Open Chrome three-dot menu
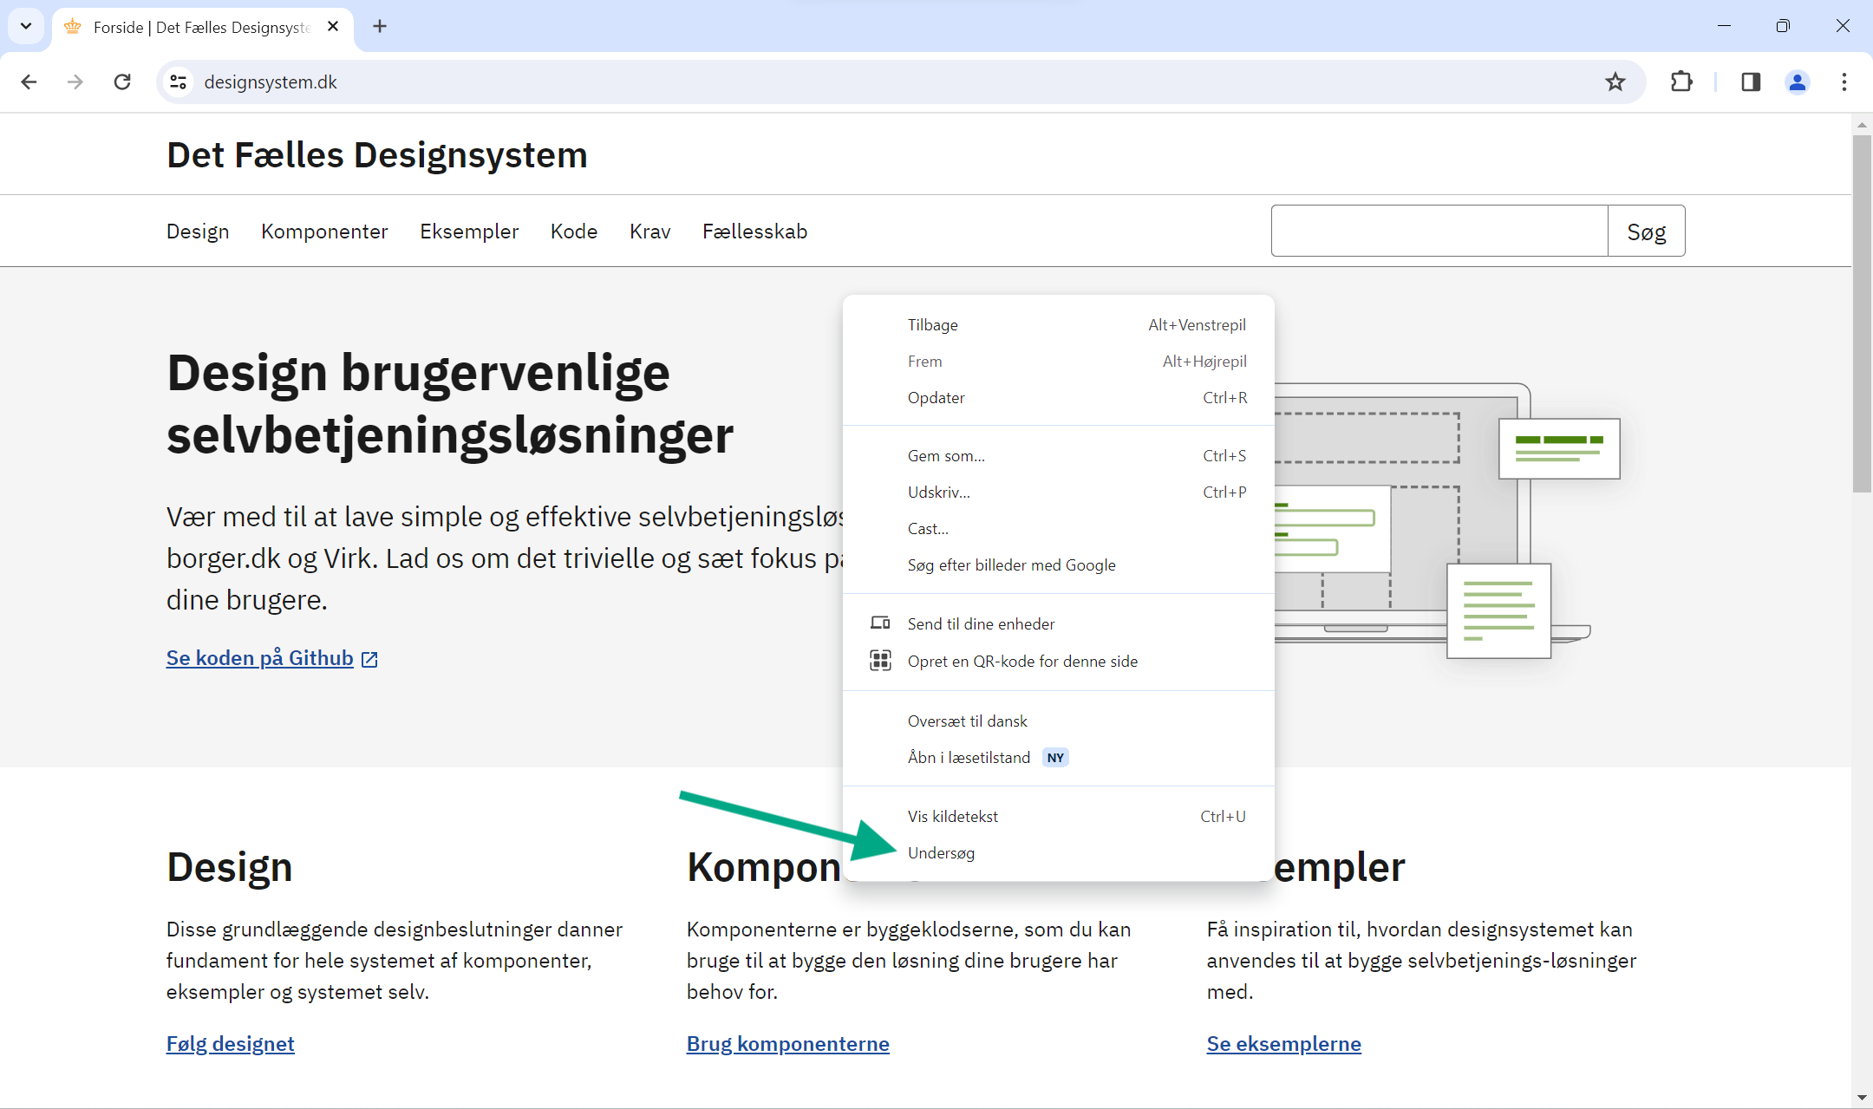This screenshot has width=1873, height=1109. pos(1844,82)
